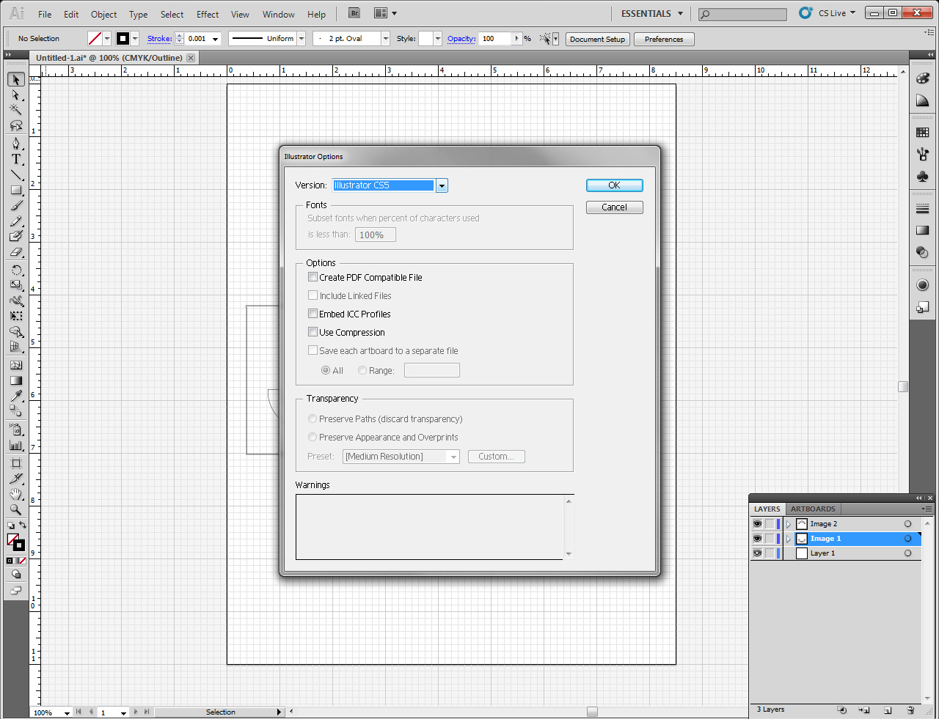
Task: Open the 100% zoom level dropdown
Action: coord(67,712)
